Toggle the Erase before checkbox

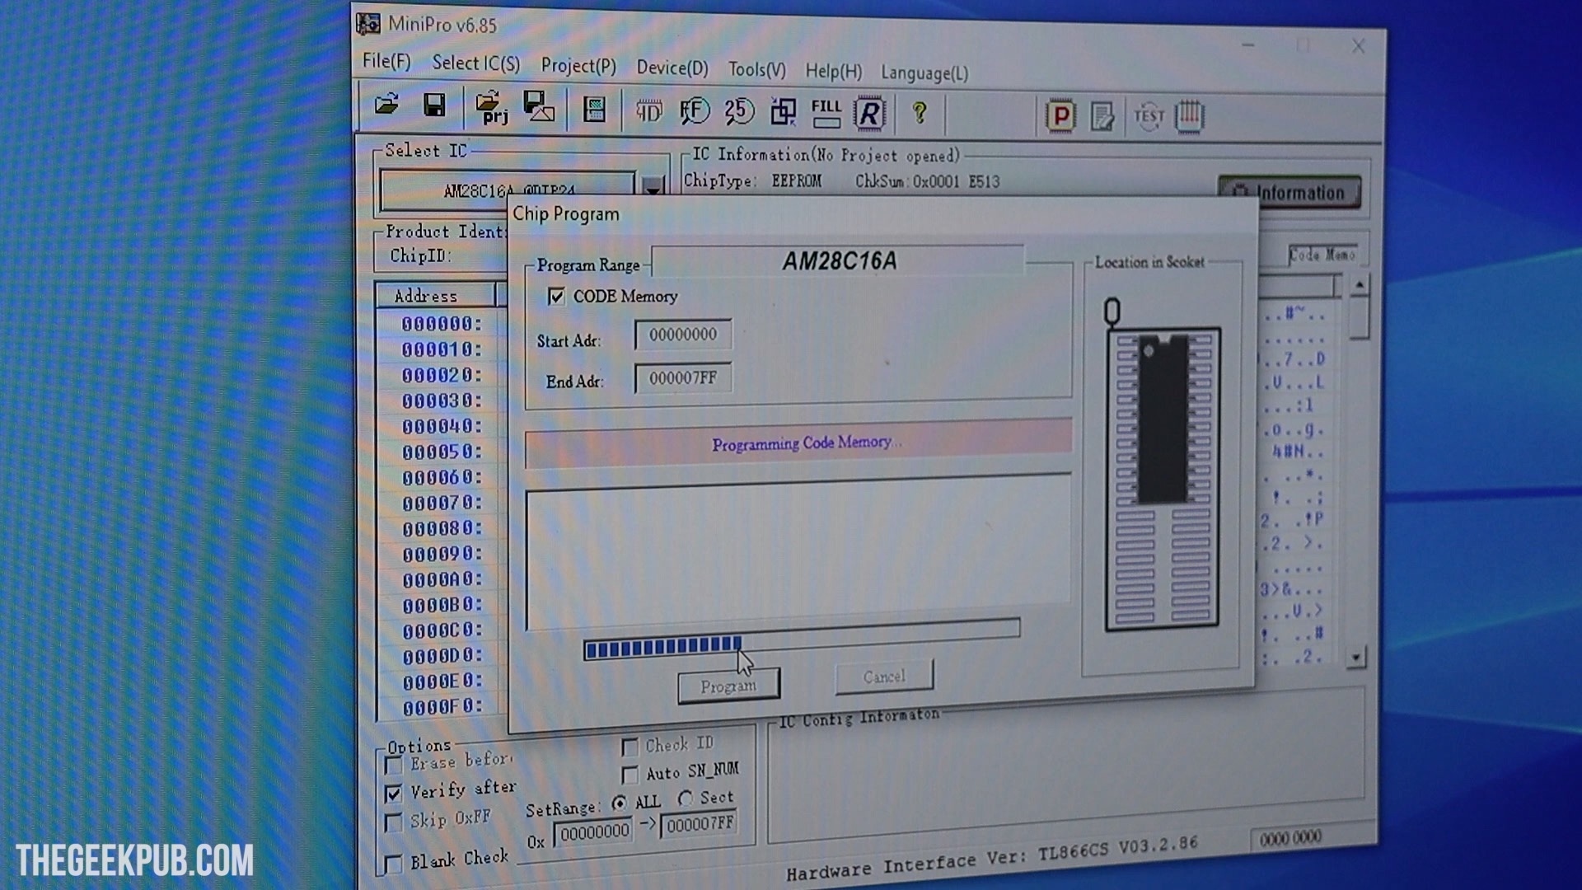tap(393, 766)
